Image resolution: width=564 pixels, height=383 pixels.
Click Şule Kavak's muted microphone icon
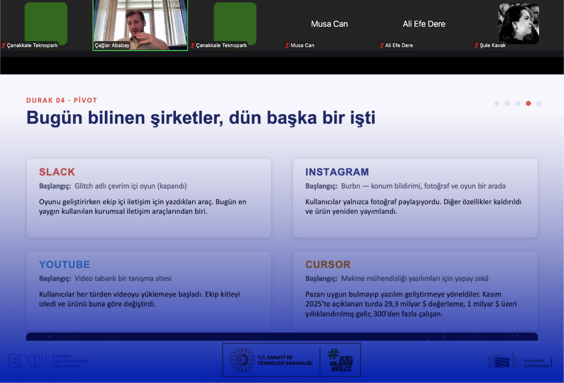pyautogui.click(x=476, y=45)
